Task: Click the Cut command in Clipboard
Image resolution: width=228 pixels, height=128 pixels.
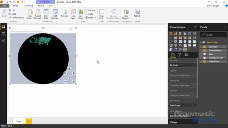Action: coord(12,10)
